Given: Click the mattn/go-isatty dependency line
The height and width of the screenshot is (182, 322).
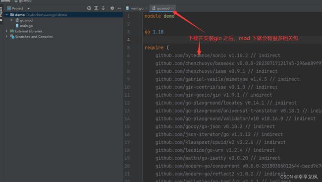Looking at the screenshot, I should (217, 158).
